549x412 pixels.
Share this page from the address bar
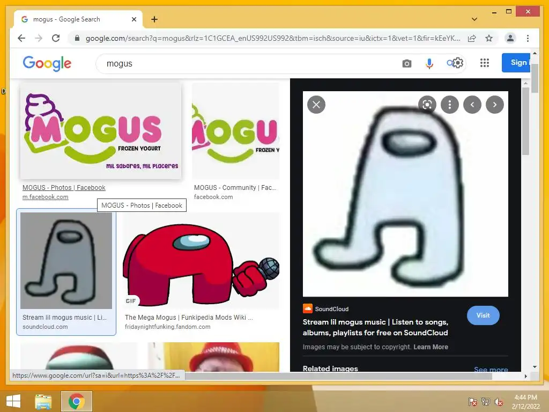[472, 38]
